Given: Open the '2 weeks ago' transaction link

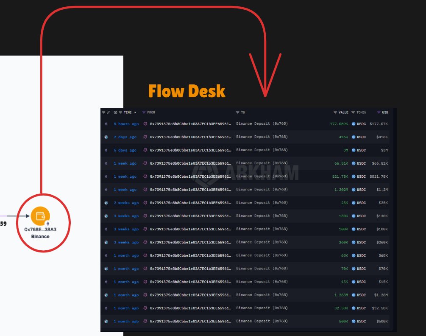Looking at the screenshot, I should [126, 203].
